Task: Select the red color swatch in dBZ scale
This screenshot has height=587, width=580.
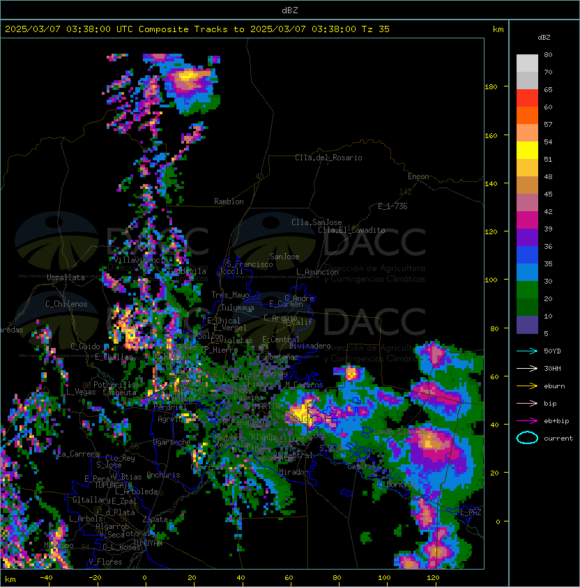Action: click(527, 98)
